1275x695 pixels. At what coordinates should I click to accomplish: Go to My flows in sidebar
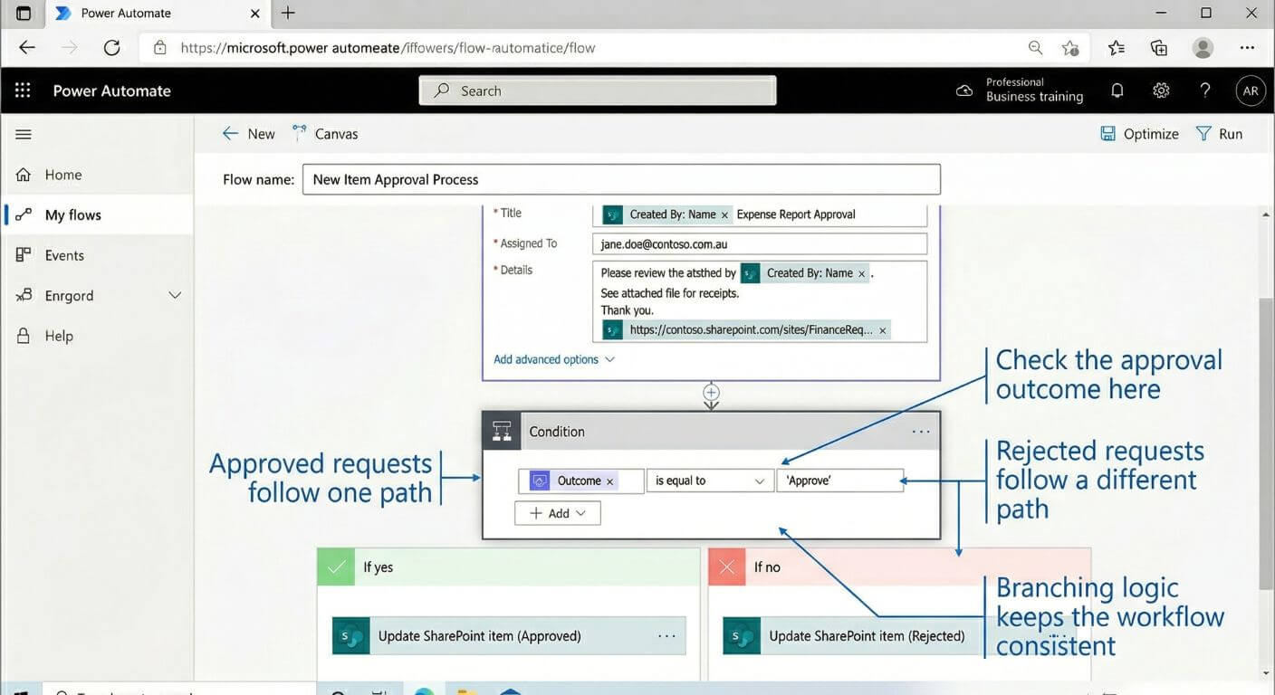(x=72, y=215)
